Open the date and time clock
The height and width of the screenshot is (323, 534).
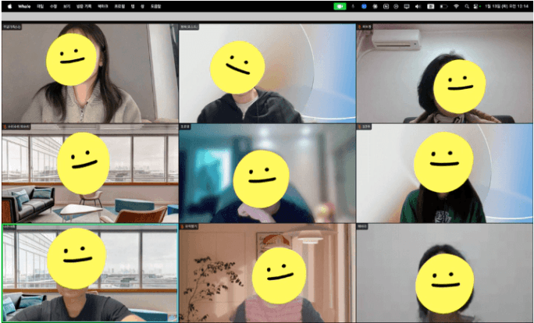click(507, 6)
